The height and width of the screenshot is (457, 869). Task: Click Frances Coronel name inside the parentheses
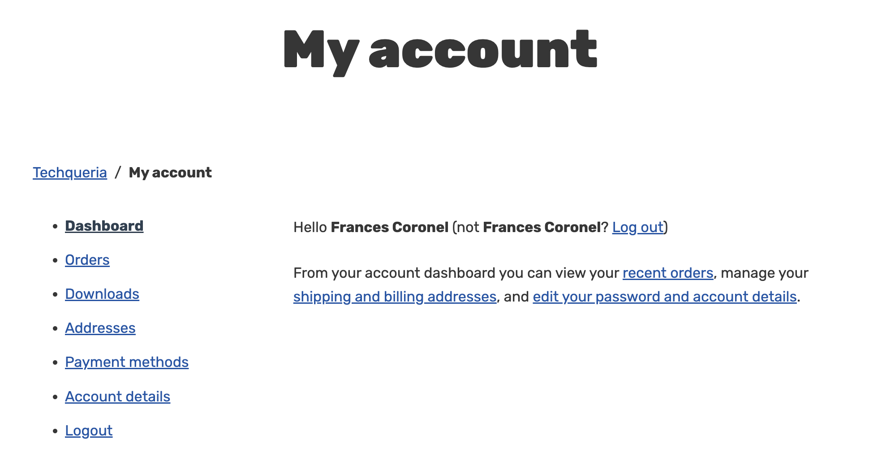tap(541, 227)
